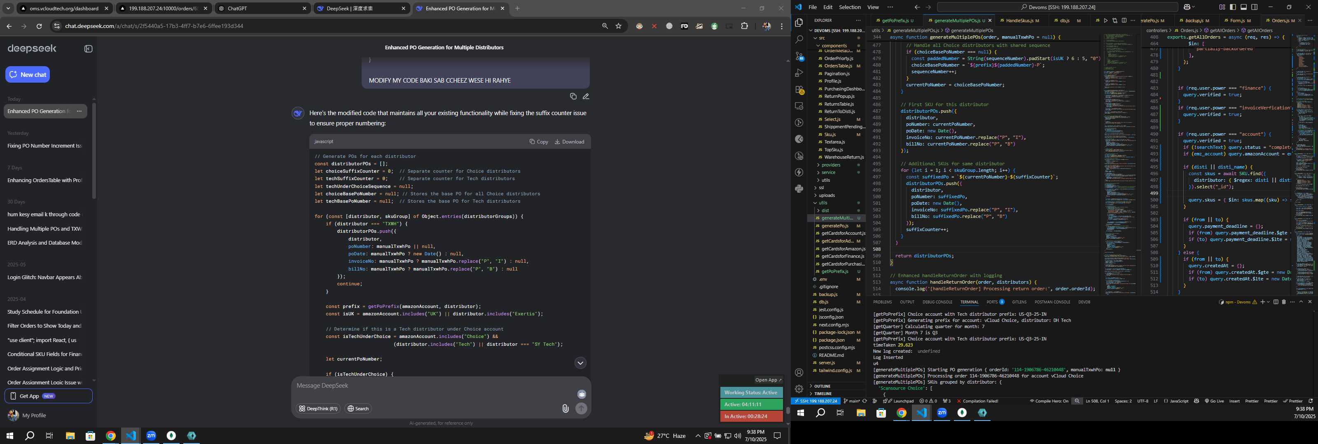Open Selection menu in VS Code

tap(849, 7)
